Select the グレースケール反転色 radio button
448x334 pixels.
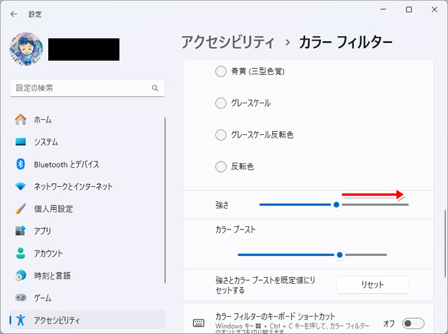click(221, 135)
